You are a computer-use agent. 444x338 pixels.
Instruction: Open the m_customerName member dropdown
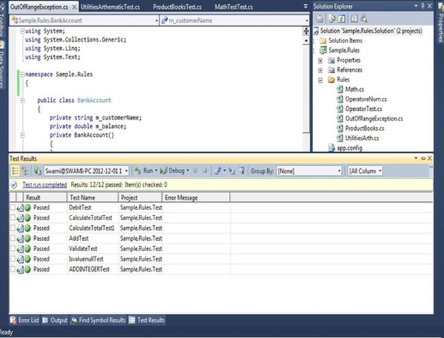[306, 21]
